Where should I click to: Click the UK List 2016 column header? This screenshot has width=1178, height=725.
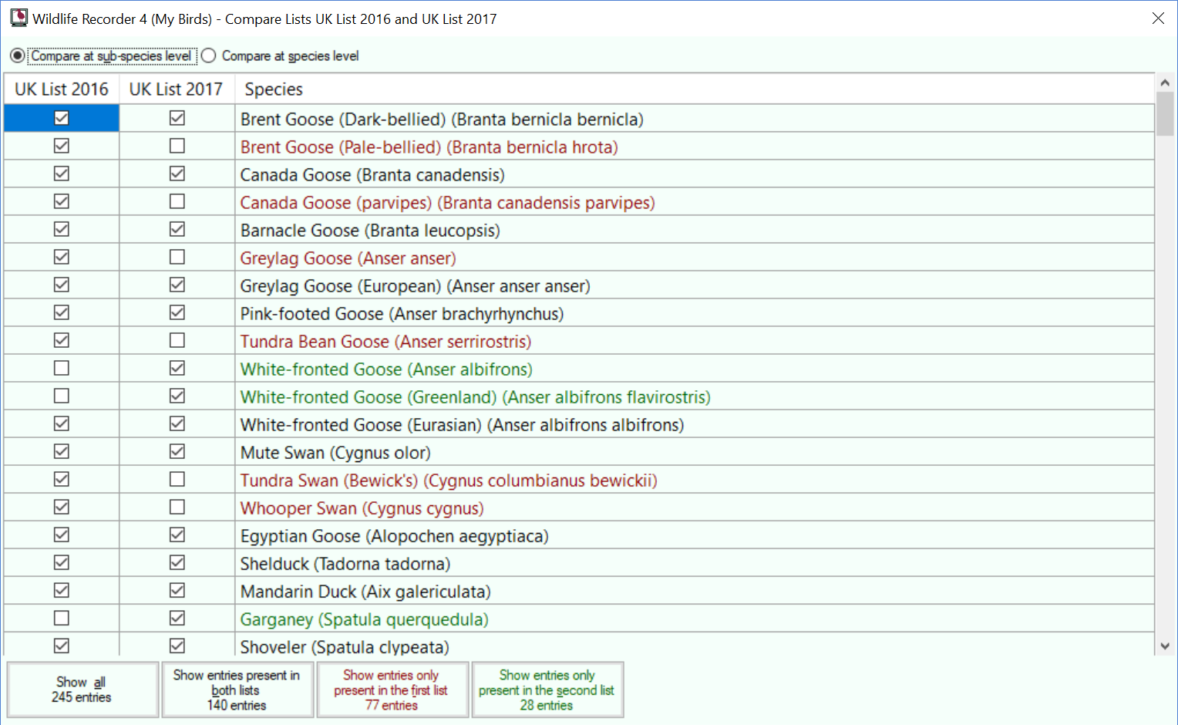[62, 89]
